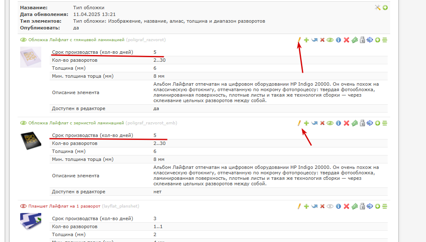Click green plus in layflat_planshet row
The image size is (426, 242).
coord(306,206)
